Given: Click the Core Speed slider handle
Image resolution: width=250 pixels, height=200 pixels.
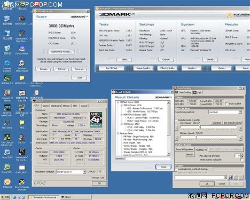Looking at the screenshot, I should coord(200,127).
